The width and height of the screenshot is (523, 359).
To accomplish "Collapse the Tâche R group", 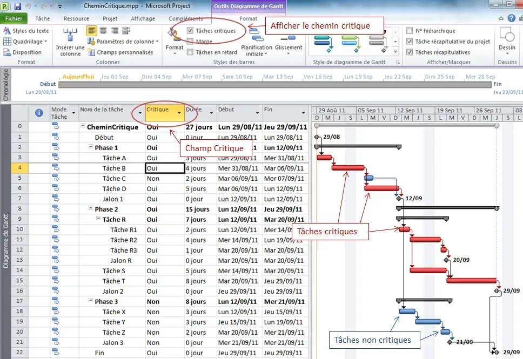I will click(x=98, y=218).
